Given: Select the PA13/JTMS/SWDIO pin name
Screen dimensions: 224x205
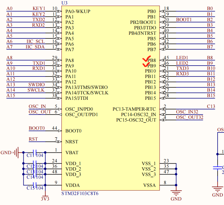Looking at the screenshot, I should 87,87.
